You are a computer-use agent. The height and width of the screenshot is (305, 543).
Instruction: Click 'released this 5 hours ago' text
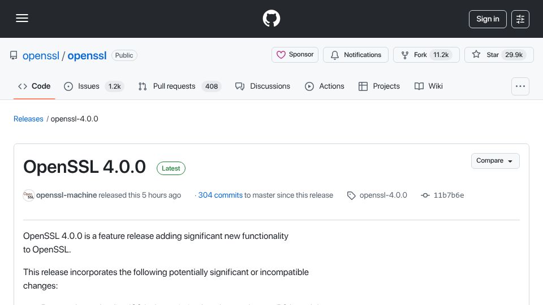pyautogui.click(x=140, y=195)
